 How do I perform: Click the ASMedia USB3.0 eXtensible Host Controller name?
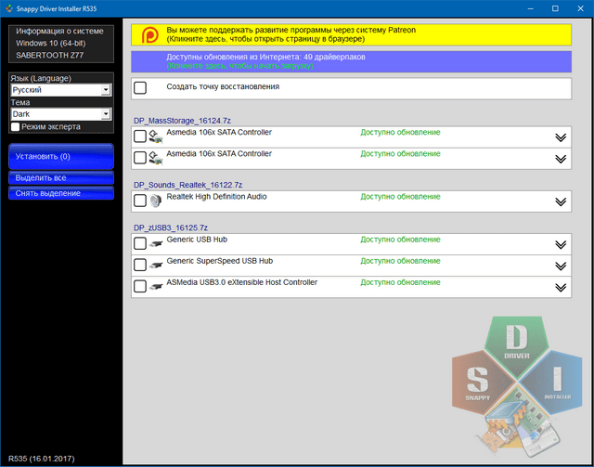[241, 282]
